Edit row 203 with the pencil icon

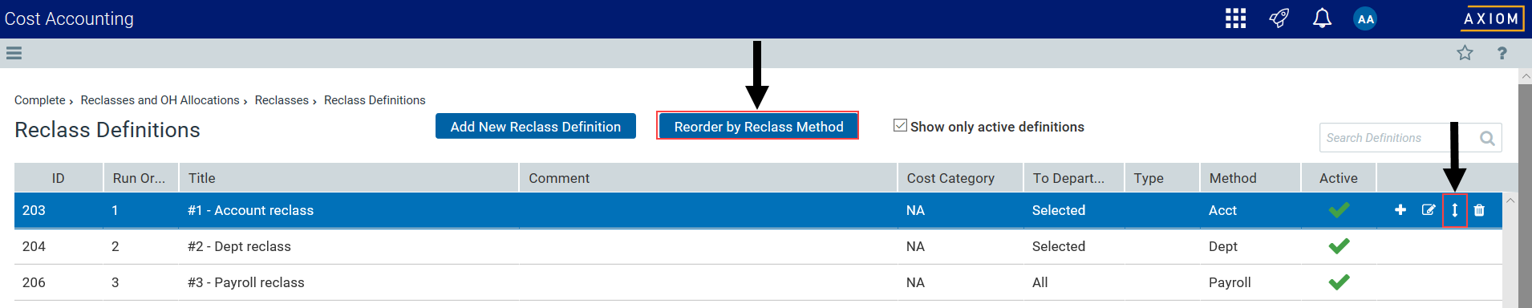point(1429,210)
